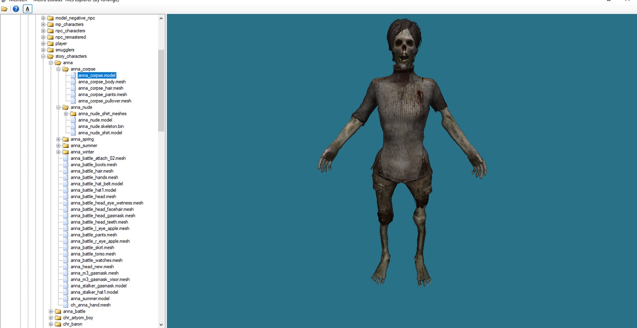Select the anna_corpse.model file
This screenshot has height=328, width=637.
click(97, 76)
